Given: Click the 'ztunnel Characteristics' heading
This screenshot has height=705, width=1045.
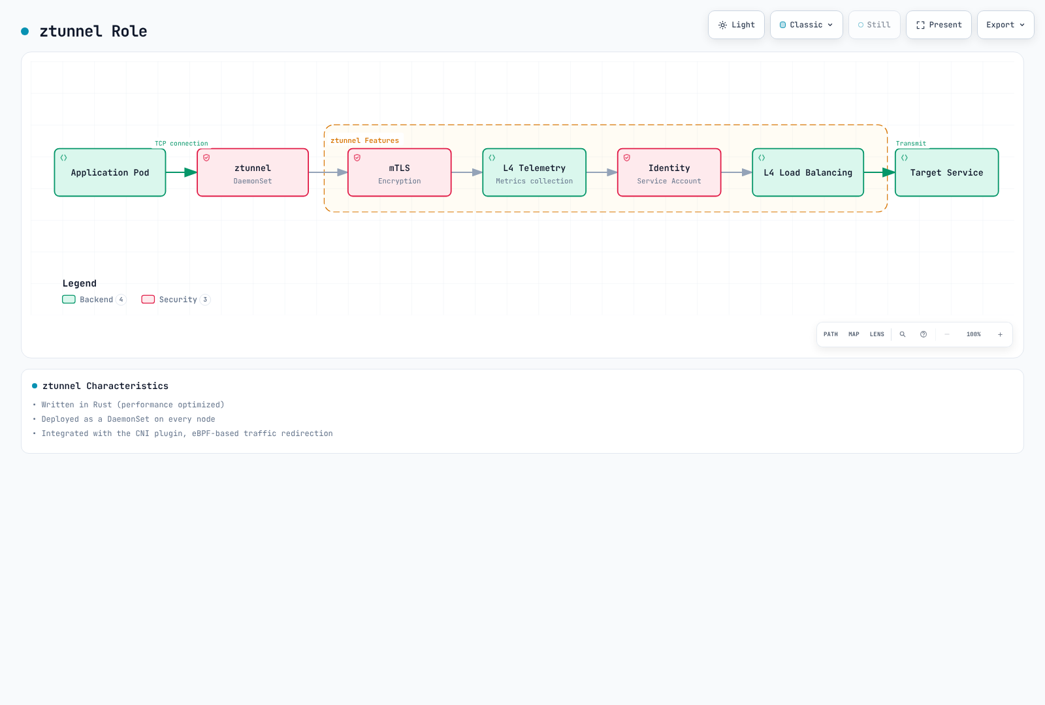Looking at the screenshot, I should click(106, 386).
